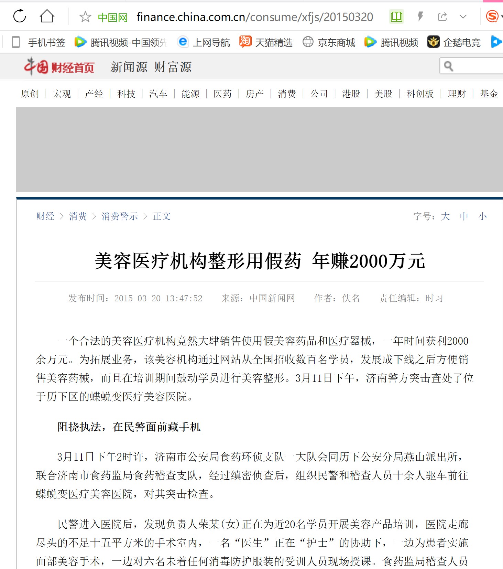Click the 中国网 label in the address bar
Image resolution: width=503 pixels, height=569 pixels.
tap(112, 17)
